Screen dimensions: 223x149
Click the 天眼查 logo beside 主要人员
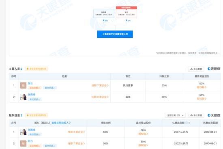pos(214,69)
